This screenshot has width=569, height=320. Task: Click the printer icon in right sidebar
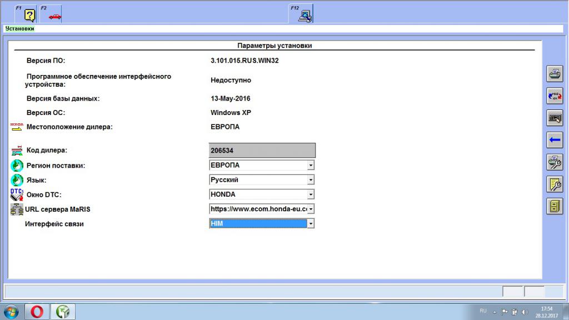[x=555, y=74]
